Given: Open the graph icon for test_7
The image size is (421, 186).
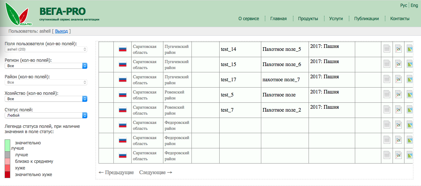Looking at the screenshot, I should point(398,110).
